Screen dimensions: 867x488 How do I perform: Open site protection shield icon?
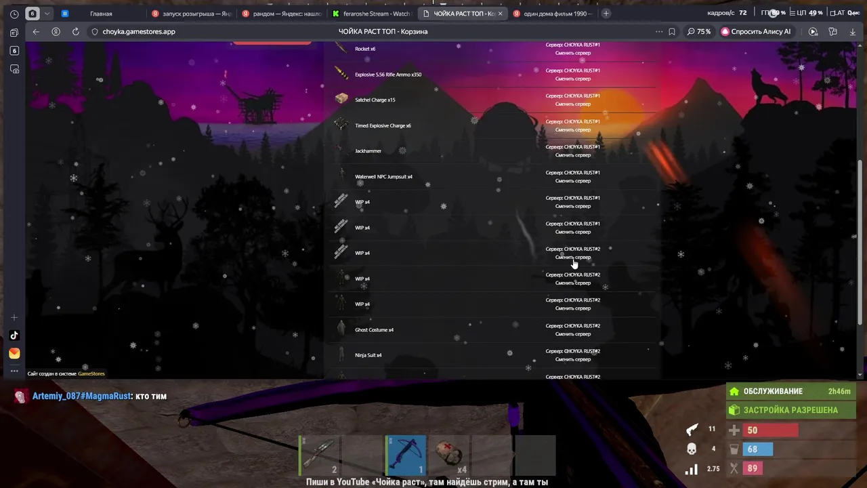click(x=95, y=31)
